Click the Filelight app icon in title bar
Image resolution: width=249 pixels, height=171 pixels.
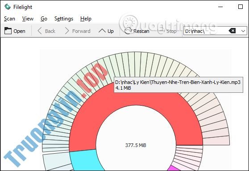click(x=8, y=7)
